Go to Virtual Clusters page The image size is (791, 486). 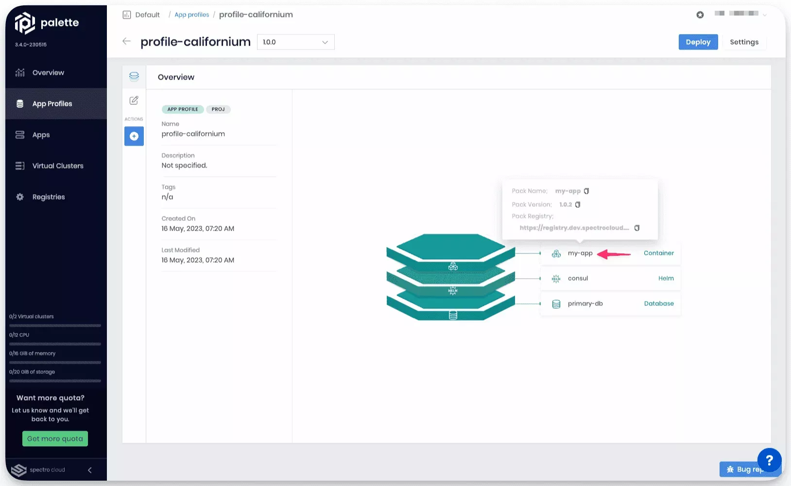(57, 166)
